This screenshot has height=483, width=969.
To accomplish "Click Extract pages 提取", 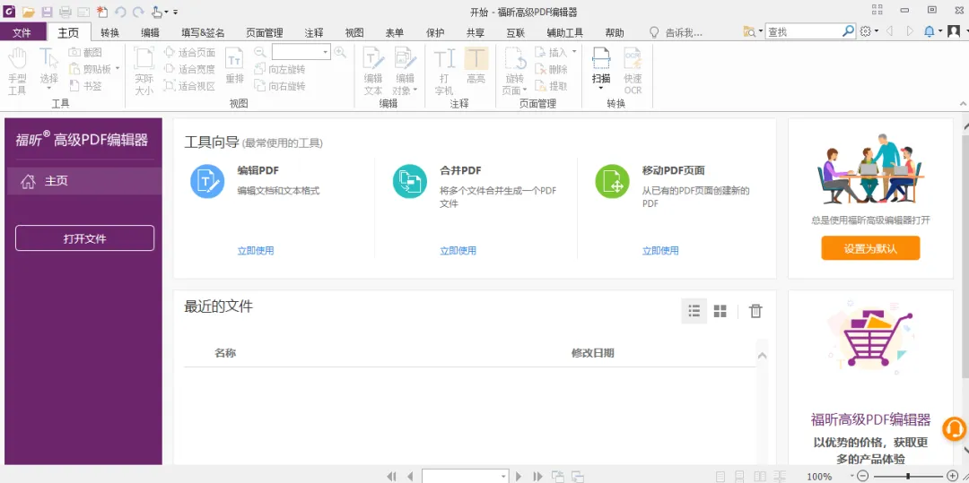I will click(x=551, y=86).
